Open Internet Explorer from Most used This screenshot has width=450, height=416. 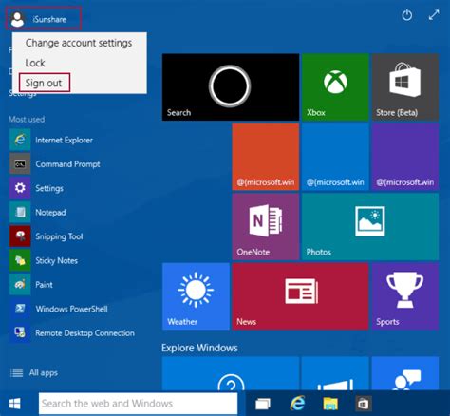pyautogui.click(x=64, y=140)
